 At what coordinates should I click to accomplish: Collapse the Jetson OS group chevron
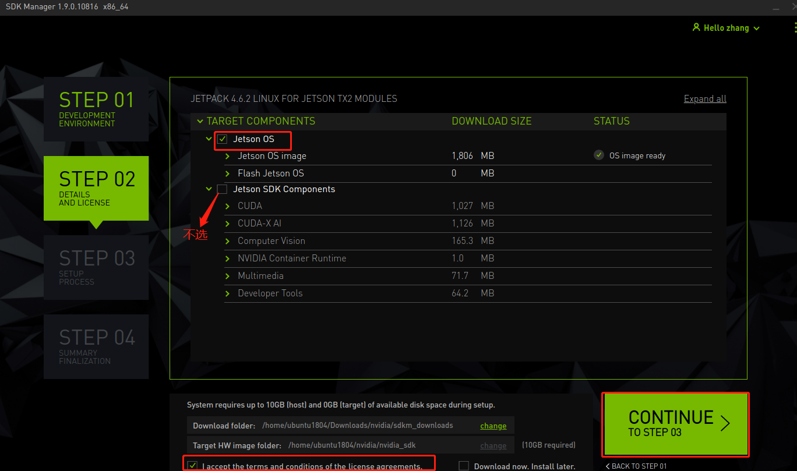tap(209, 139)
